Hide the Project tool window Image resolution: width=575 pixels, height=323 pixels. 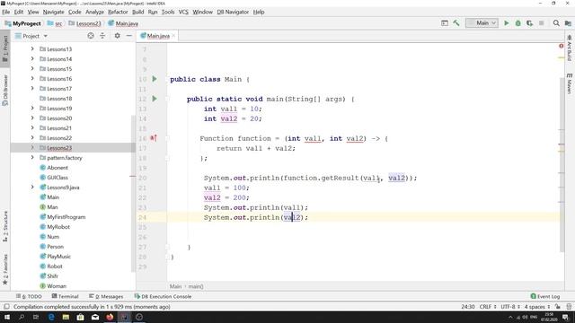click(129, 36)
